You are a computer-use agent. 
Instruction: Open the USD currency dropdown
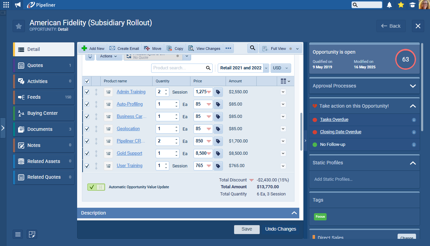point(281,68)
